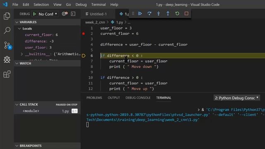Click Continue in the debug toolbar
The image size is (265, 149).
[140, 14]
